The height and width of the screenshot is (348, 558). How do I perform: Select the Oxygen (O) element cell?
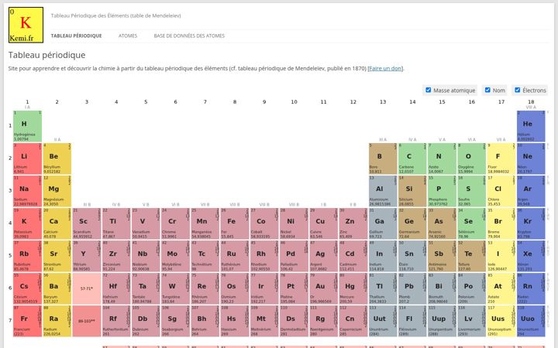(471, 159)
